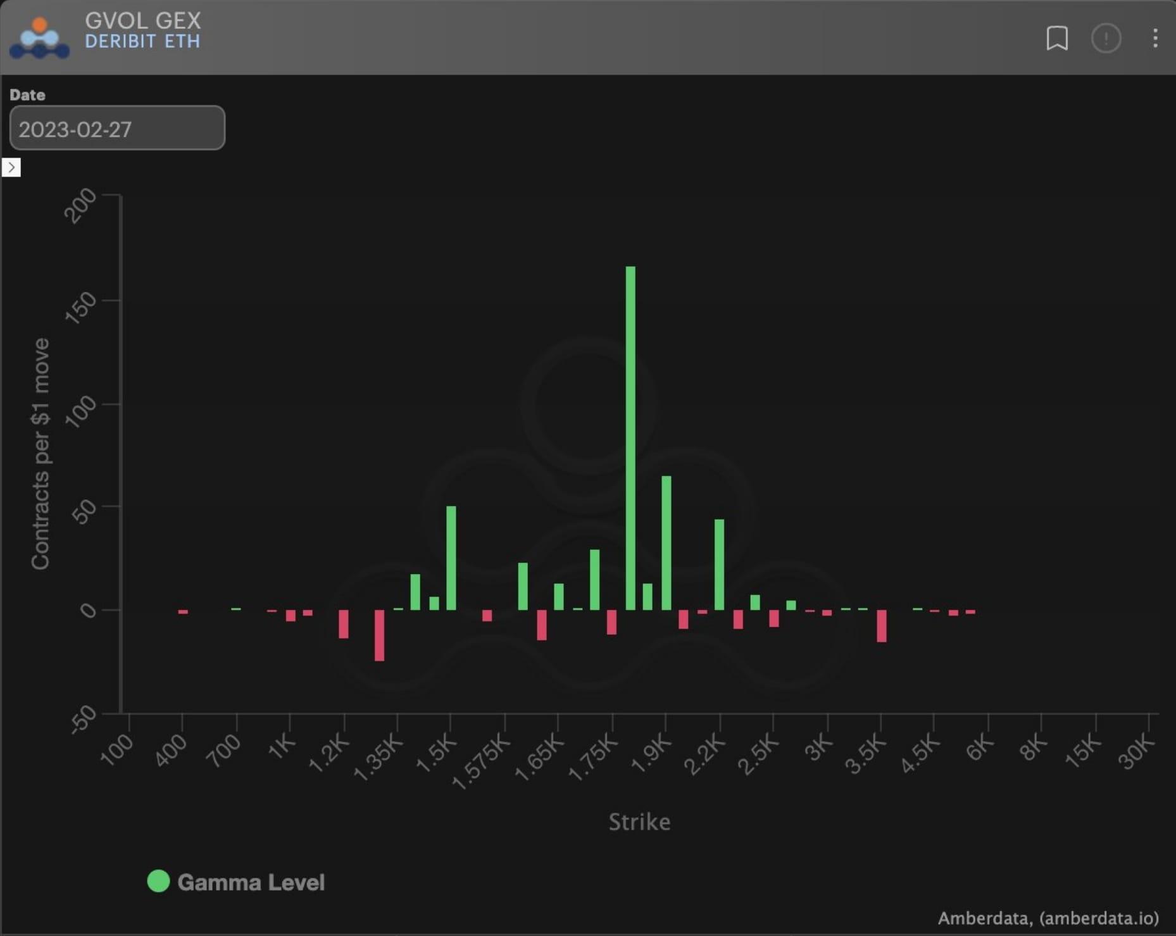Click the Strike axis title
Screen dimensions: 1176x936
click(639, 821)
